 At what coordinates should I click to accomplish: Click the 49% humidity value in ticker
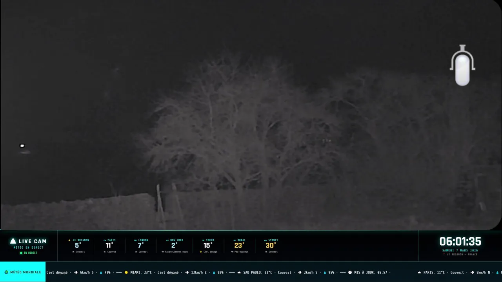coord(107,272)
